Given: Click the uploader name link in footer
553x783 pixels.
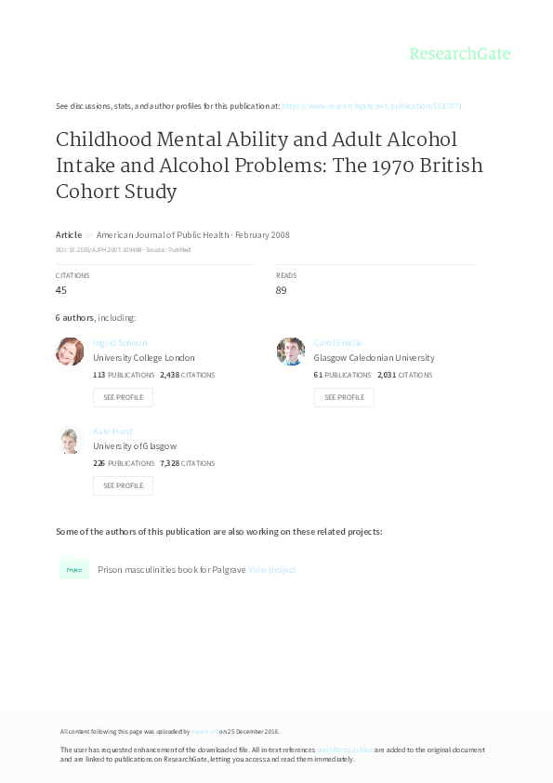Looking at the screenshot, I should coord(204,731).
